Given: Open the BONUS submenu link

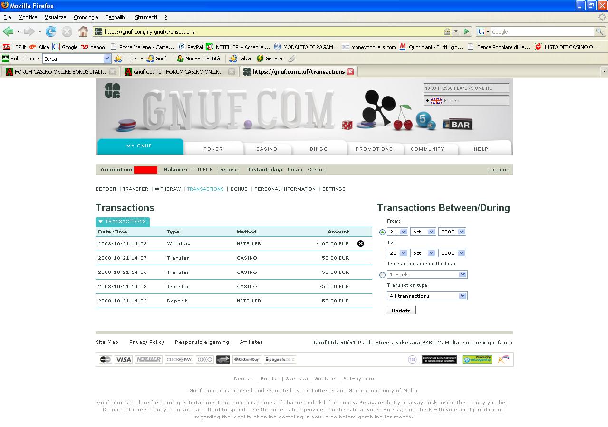Looking at the screenshot, I should 239,189.
